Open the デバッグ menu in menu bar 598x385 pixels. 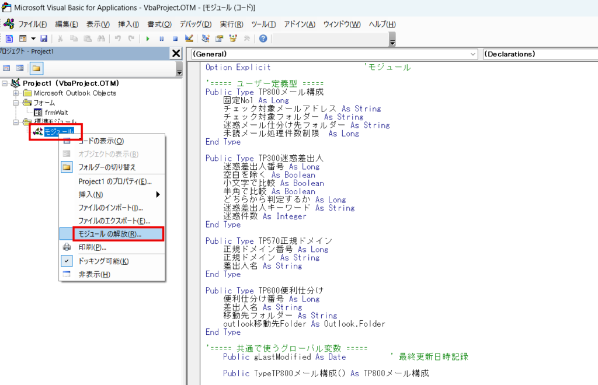click(195, 24)
